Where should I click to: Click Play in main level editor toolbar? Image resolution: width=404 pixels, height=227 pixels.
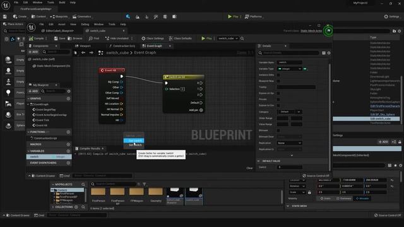coord(233,16)
